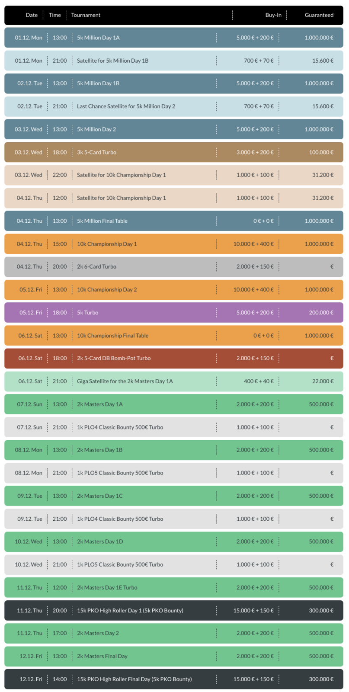Viewport: 349px width, 692px height.
Task: Select 2k 5-Card DB Bomb-Pot Turbo
Action: click(114, 359)
